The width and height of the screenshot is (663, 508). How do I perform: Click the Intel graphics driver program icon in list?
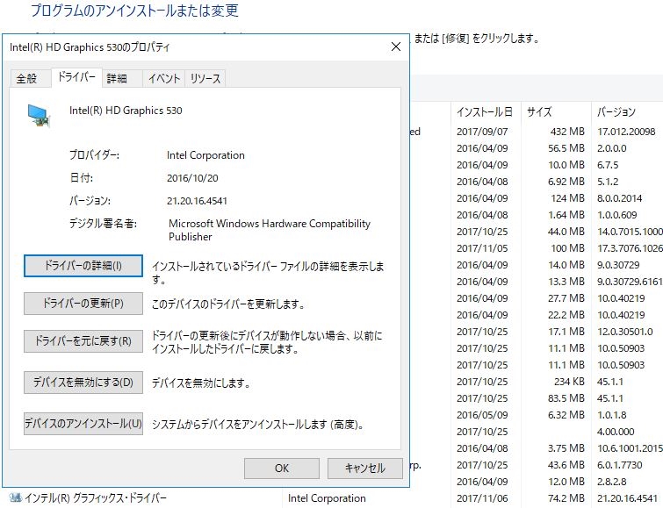15,497
